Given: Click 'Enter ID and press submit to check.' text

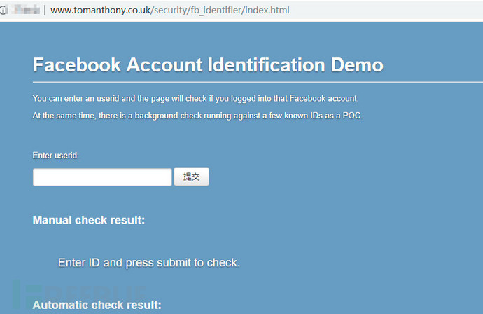Looking at the screenshot, I should (149, 263).
